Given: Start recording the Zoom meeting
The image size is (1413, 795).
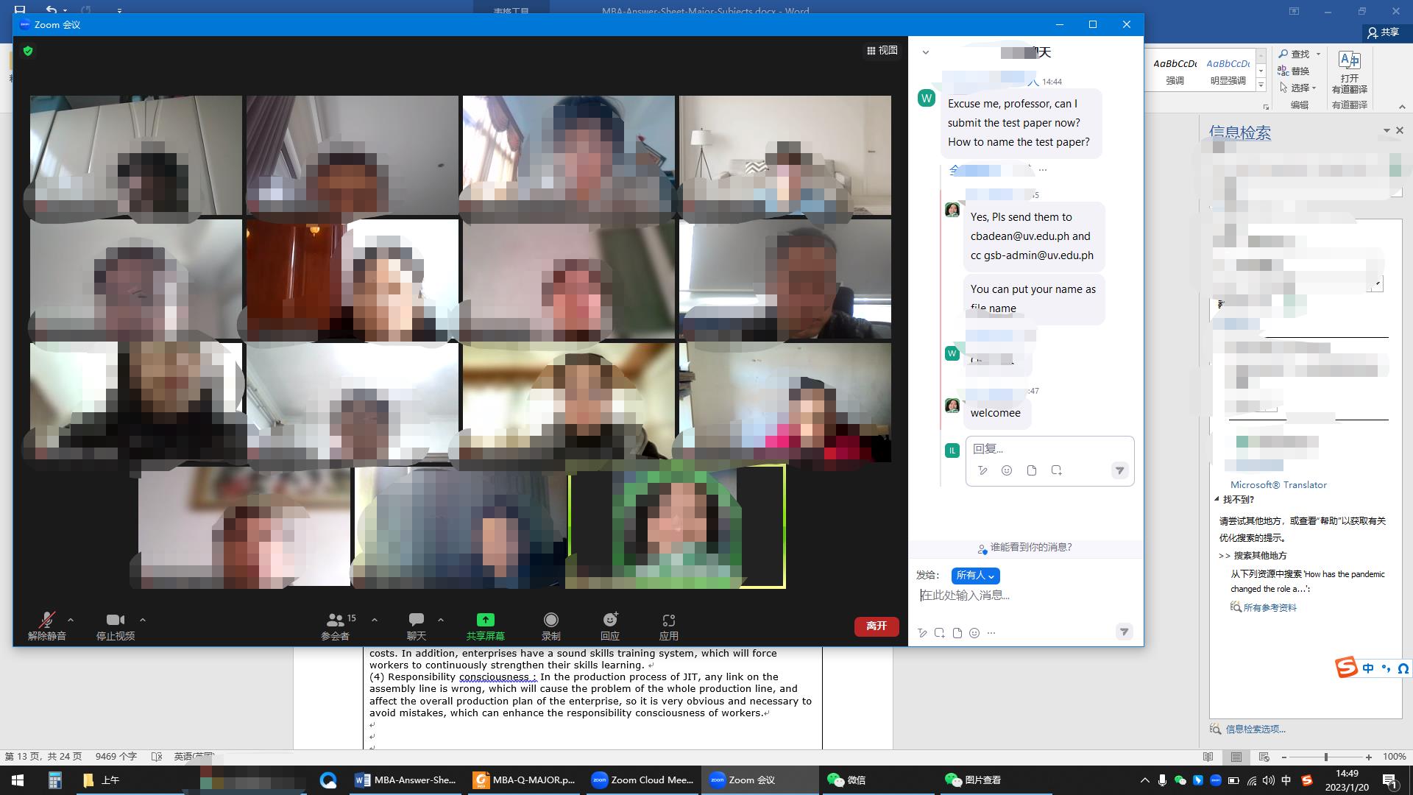Looking at the screenshot, I should coord(551,626).
